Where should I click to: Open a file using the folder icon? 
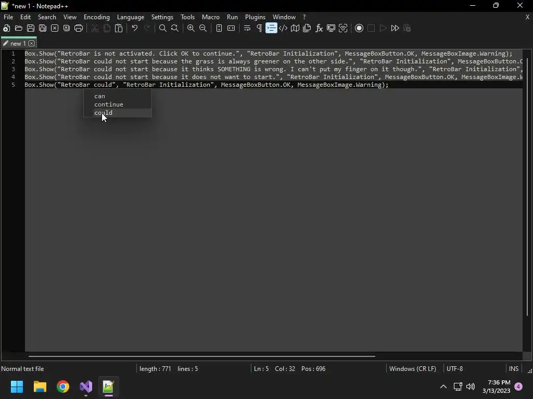point(19,28)
